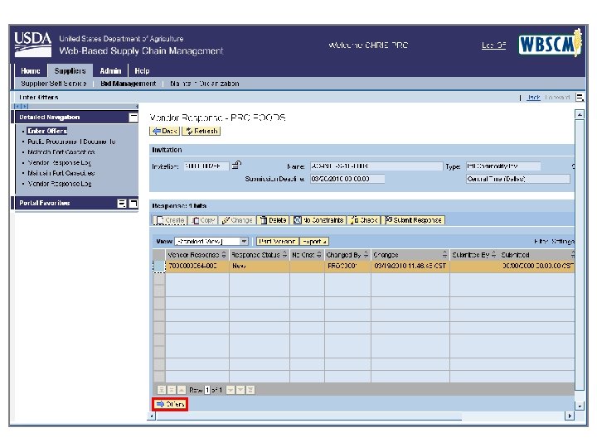Click the Row number input field
This screenshot has height=447, width=597.
pos(207,390)
